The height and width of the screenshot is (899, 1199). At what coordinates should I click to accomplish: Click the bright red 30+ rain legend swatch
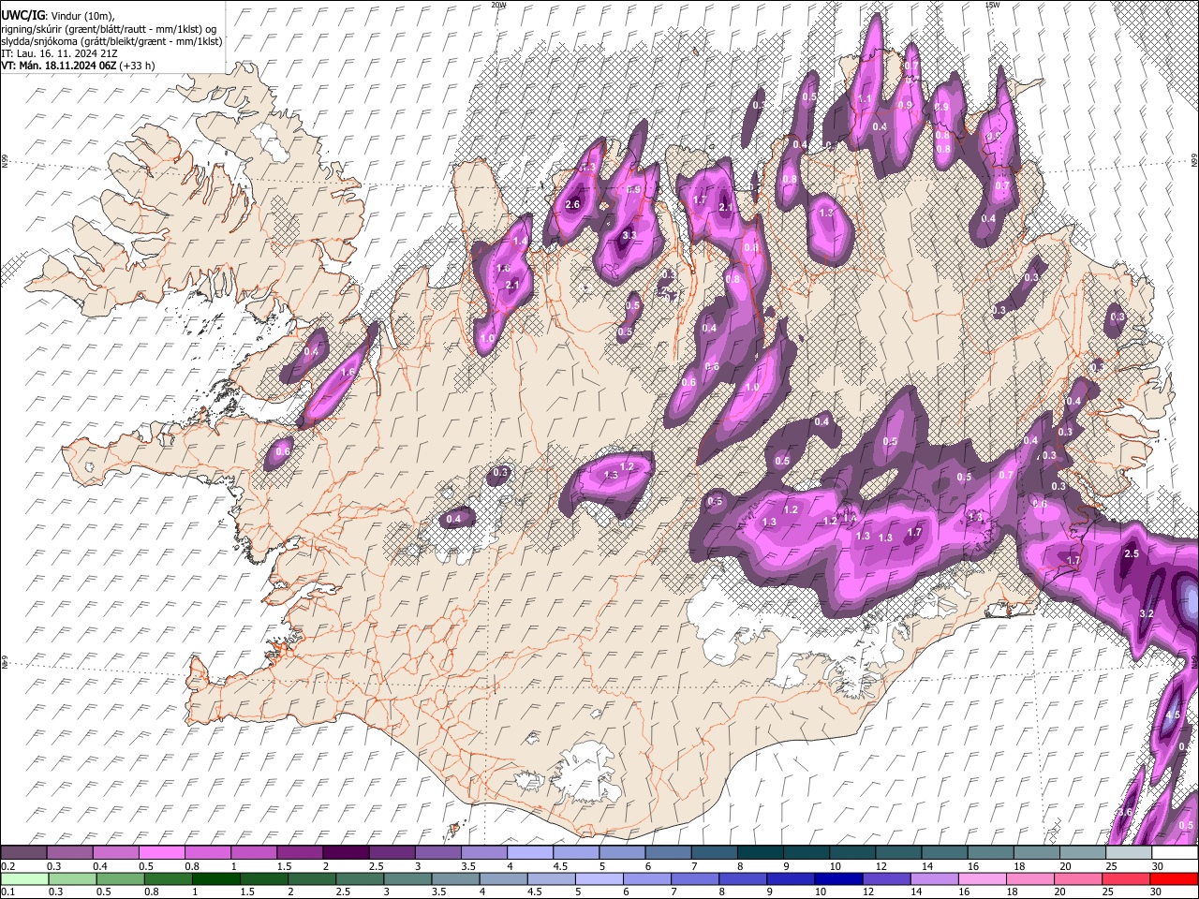pyautogui.click(x=1174, y=878)
